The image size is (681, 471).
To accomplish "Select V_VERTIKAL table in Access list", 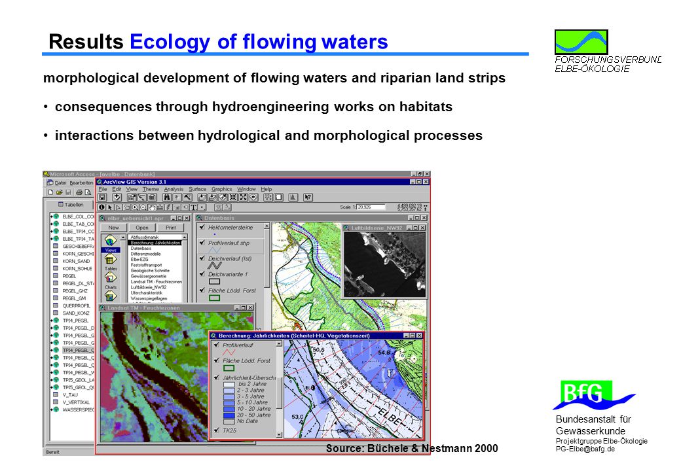I will 76,402.
